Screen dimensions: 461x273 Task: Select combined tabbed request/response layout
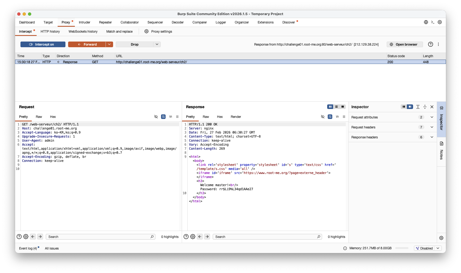tap(343, 107)
